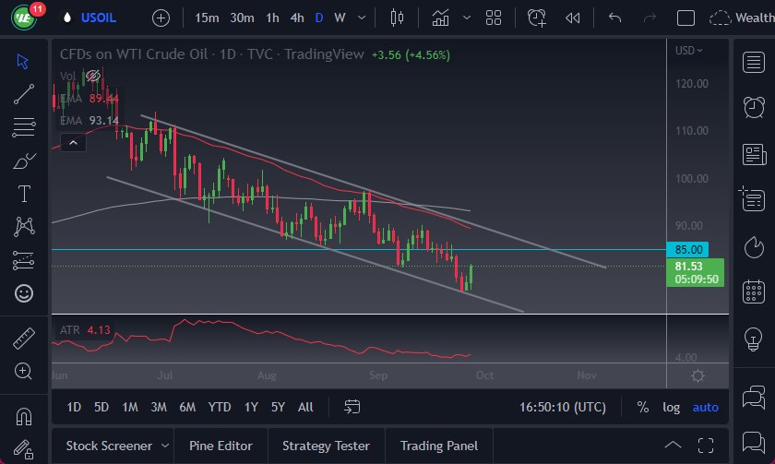
Task: Select the ruler measure tool
Action: point(24,338)
